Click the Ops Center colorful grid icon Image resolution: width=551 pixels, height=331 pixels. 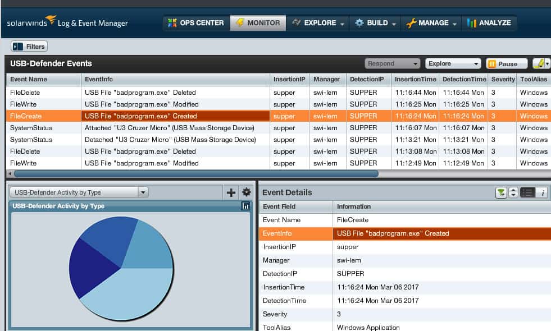(x=172, y=23)
